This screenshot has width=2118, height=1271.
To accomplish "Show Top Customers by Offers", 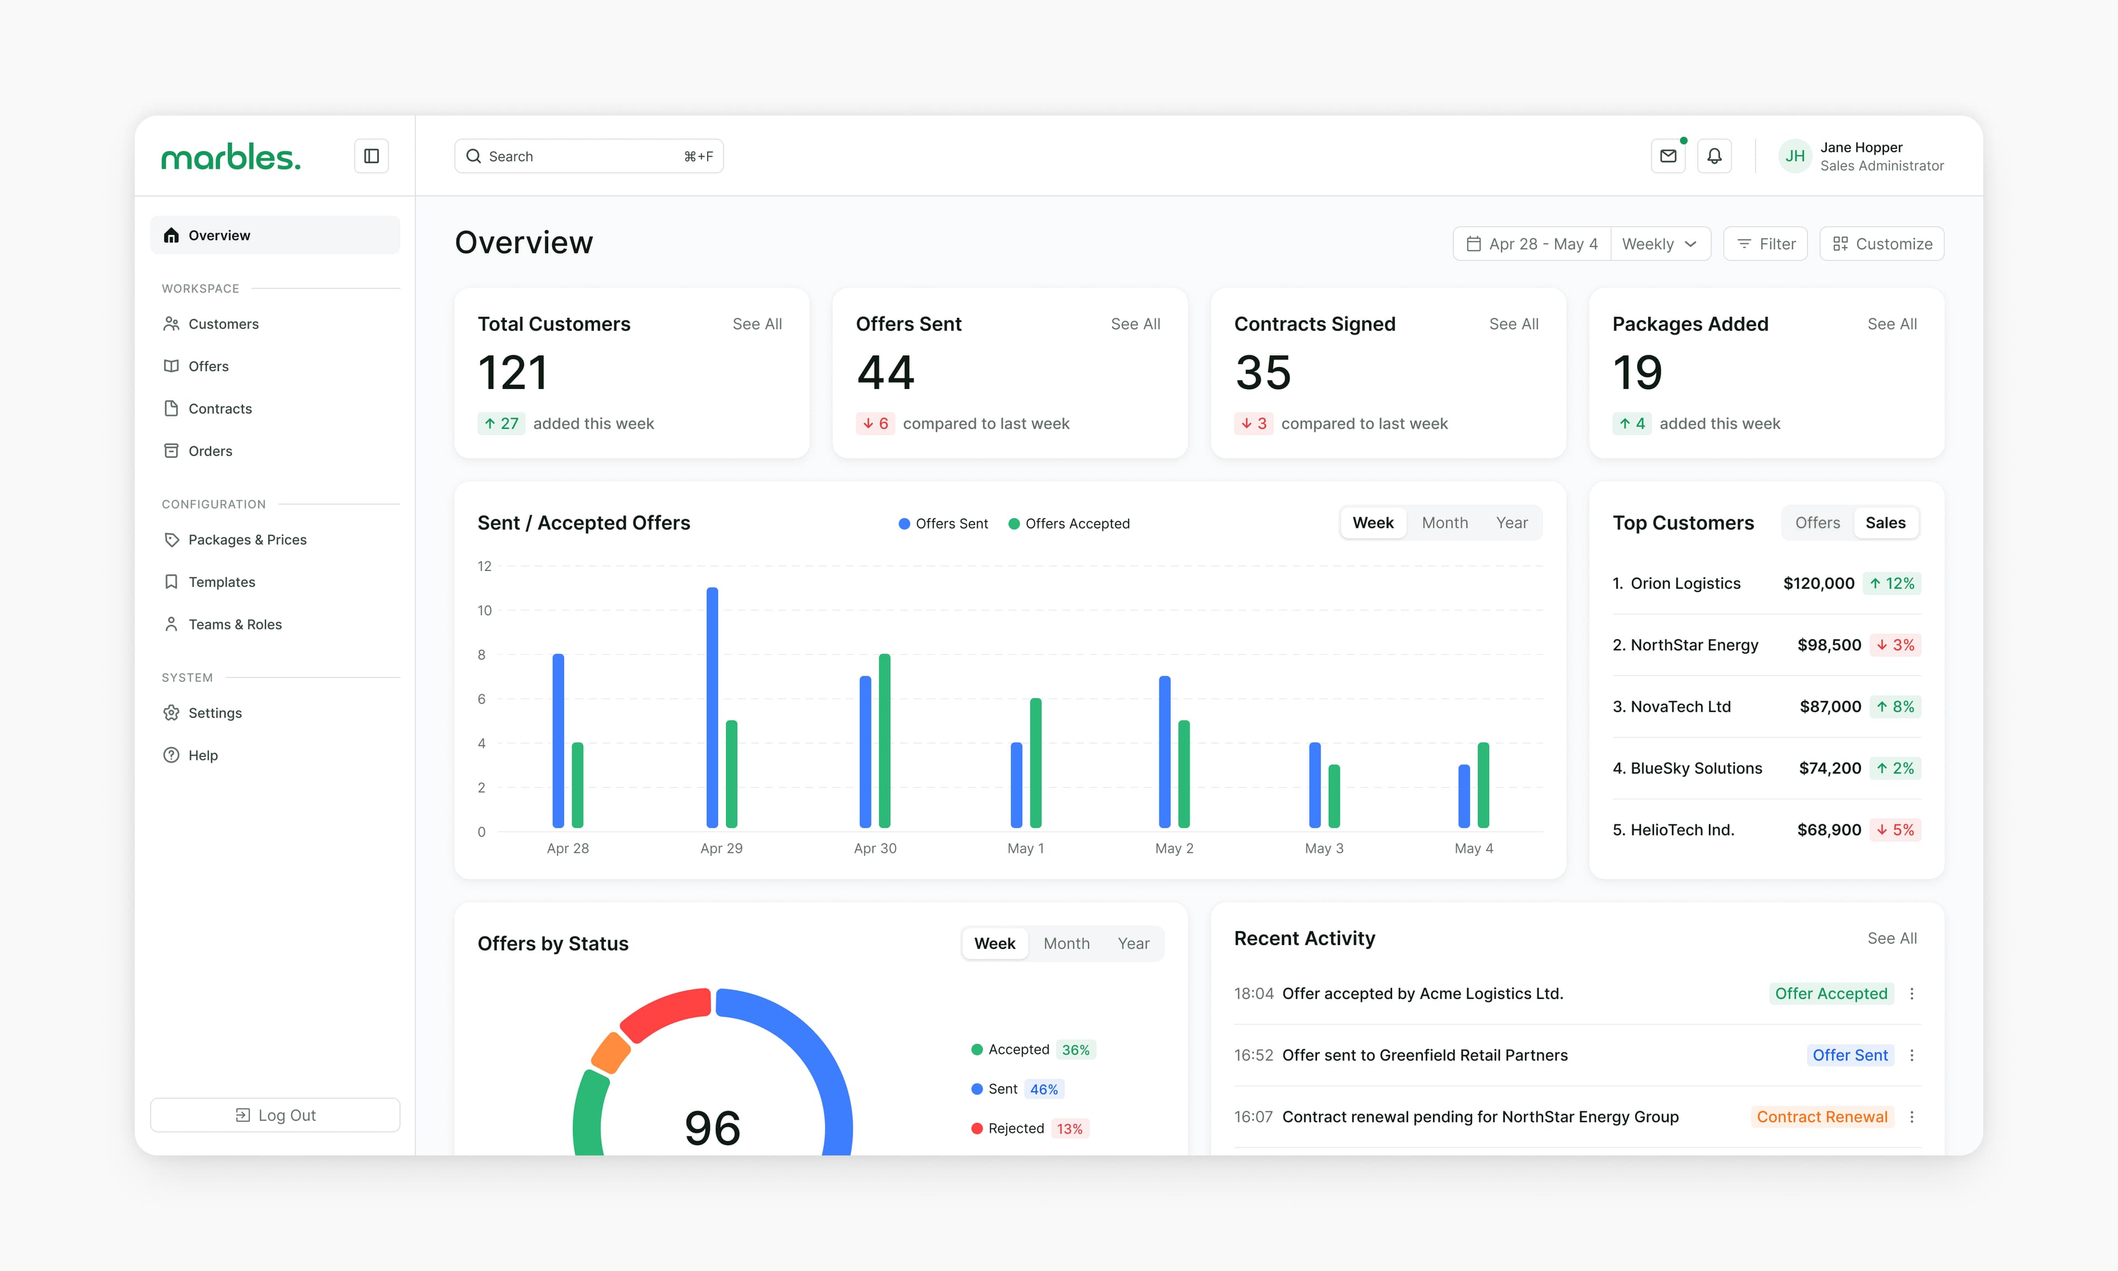I will (x=1817, y=522).
